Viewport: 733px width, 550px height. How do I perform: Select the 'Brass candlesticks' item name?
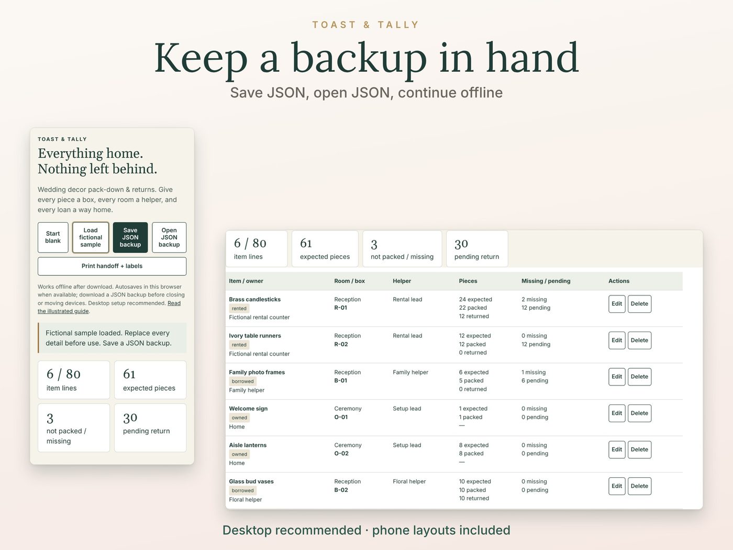pos(255,300)
